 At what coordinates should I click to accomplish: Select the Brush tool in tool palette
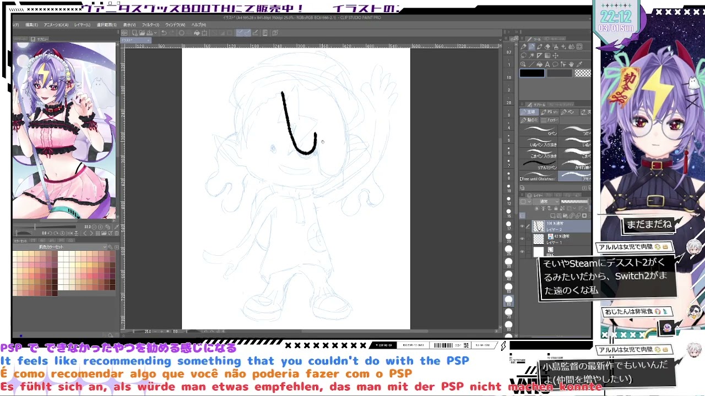tap(539, 47)
